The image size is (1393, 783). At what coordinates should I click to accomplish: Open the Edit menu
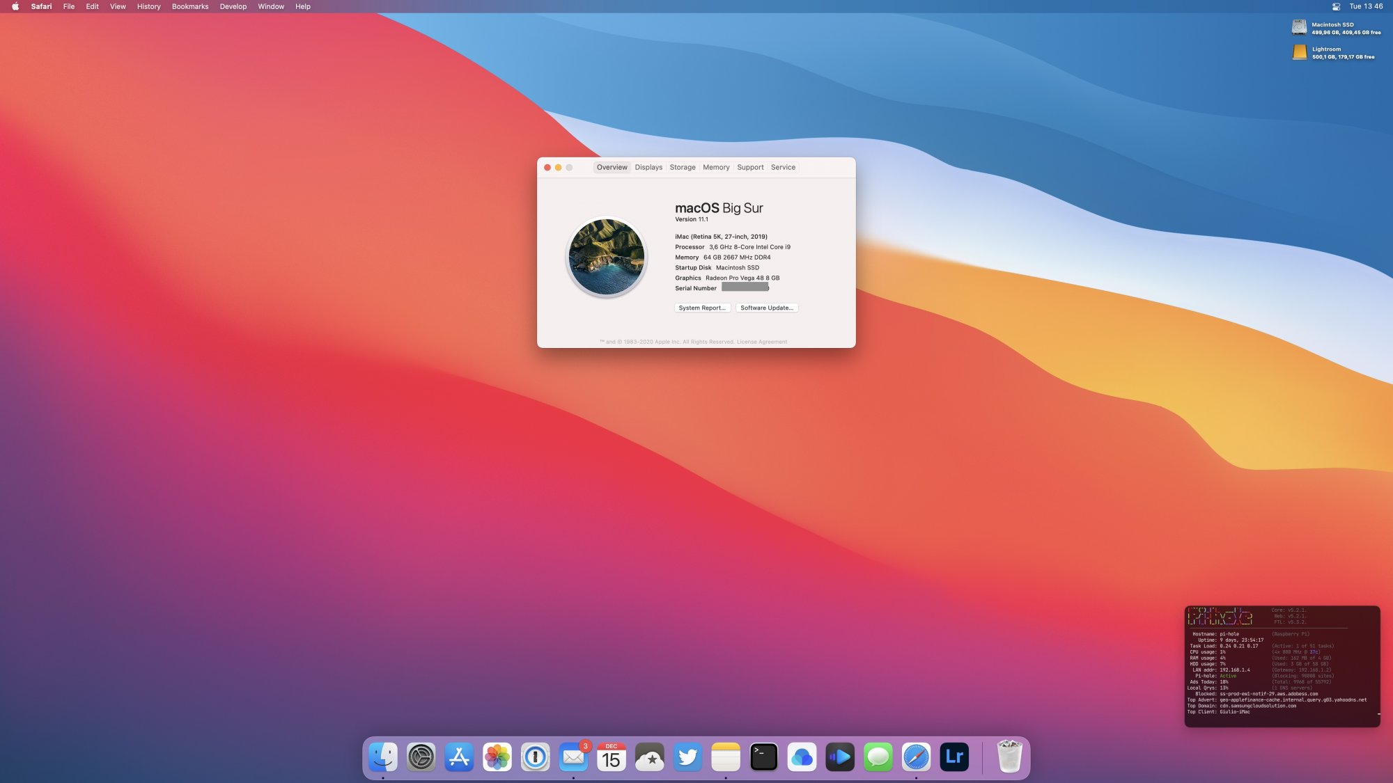(92, 6)
